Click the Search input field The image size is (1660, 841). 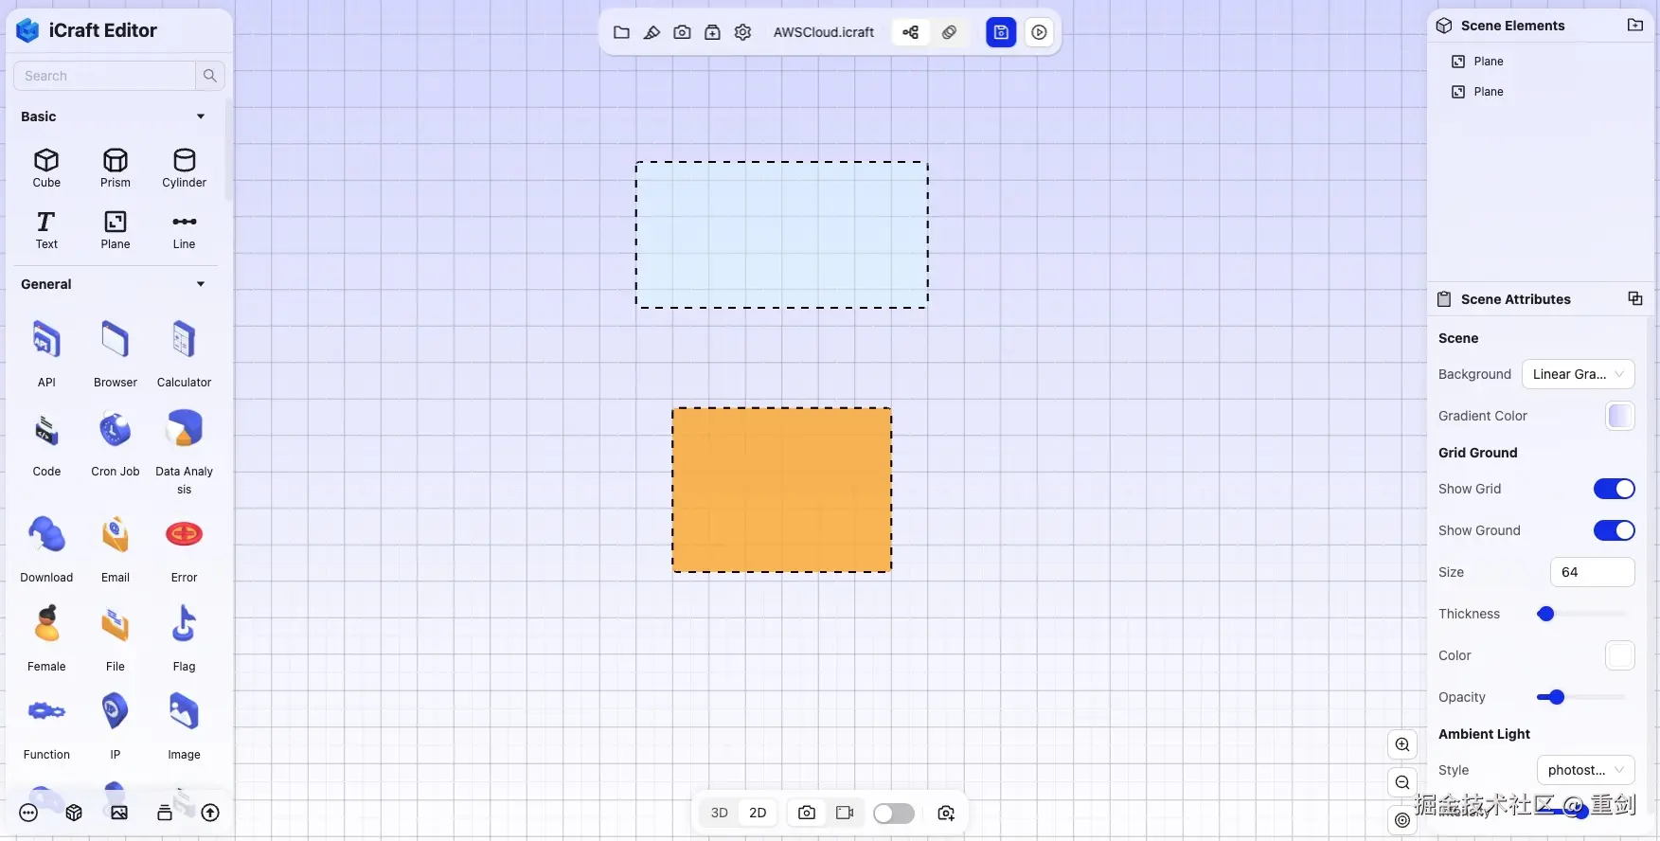click(104, 76)
